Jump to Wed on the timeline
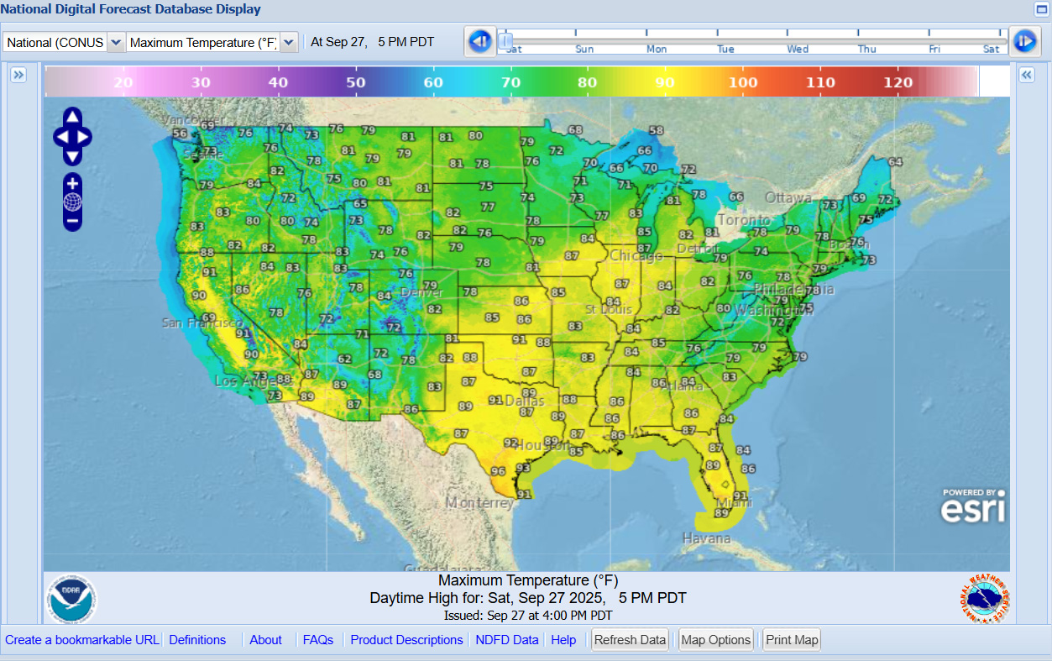 tap(798, 49)
